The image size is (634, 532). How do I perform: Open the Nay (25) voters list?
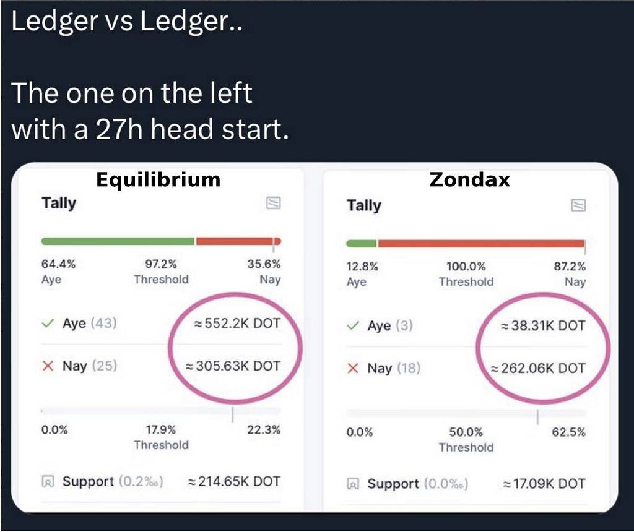[89, 366]
